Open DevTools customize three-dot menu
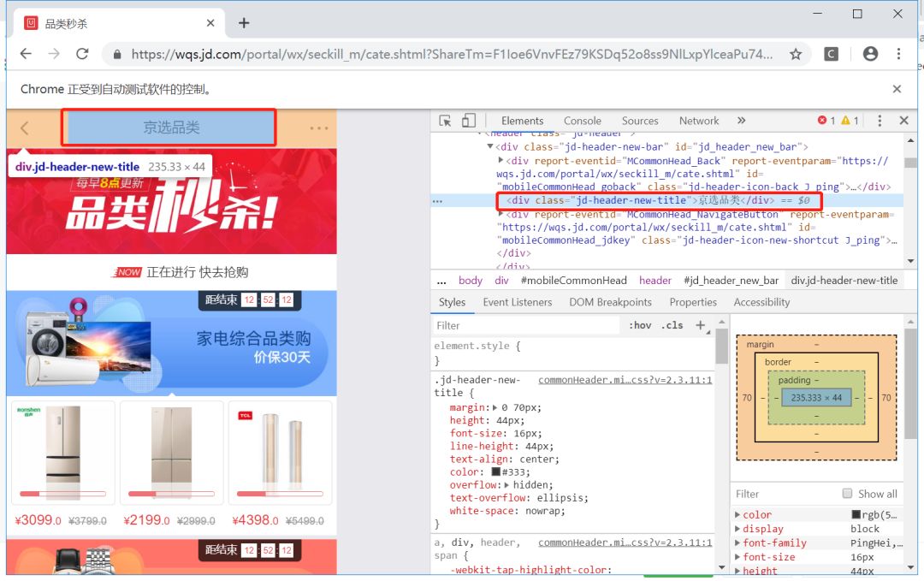Image resolution: width=924 pixels, height=581 pixels. [x=880, y=121]
